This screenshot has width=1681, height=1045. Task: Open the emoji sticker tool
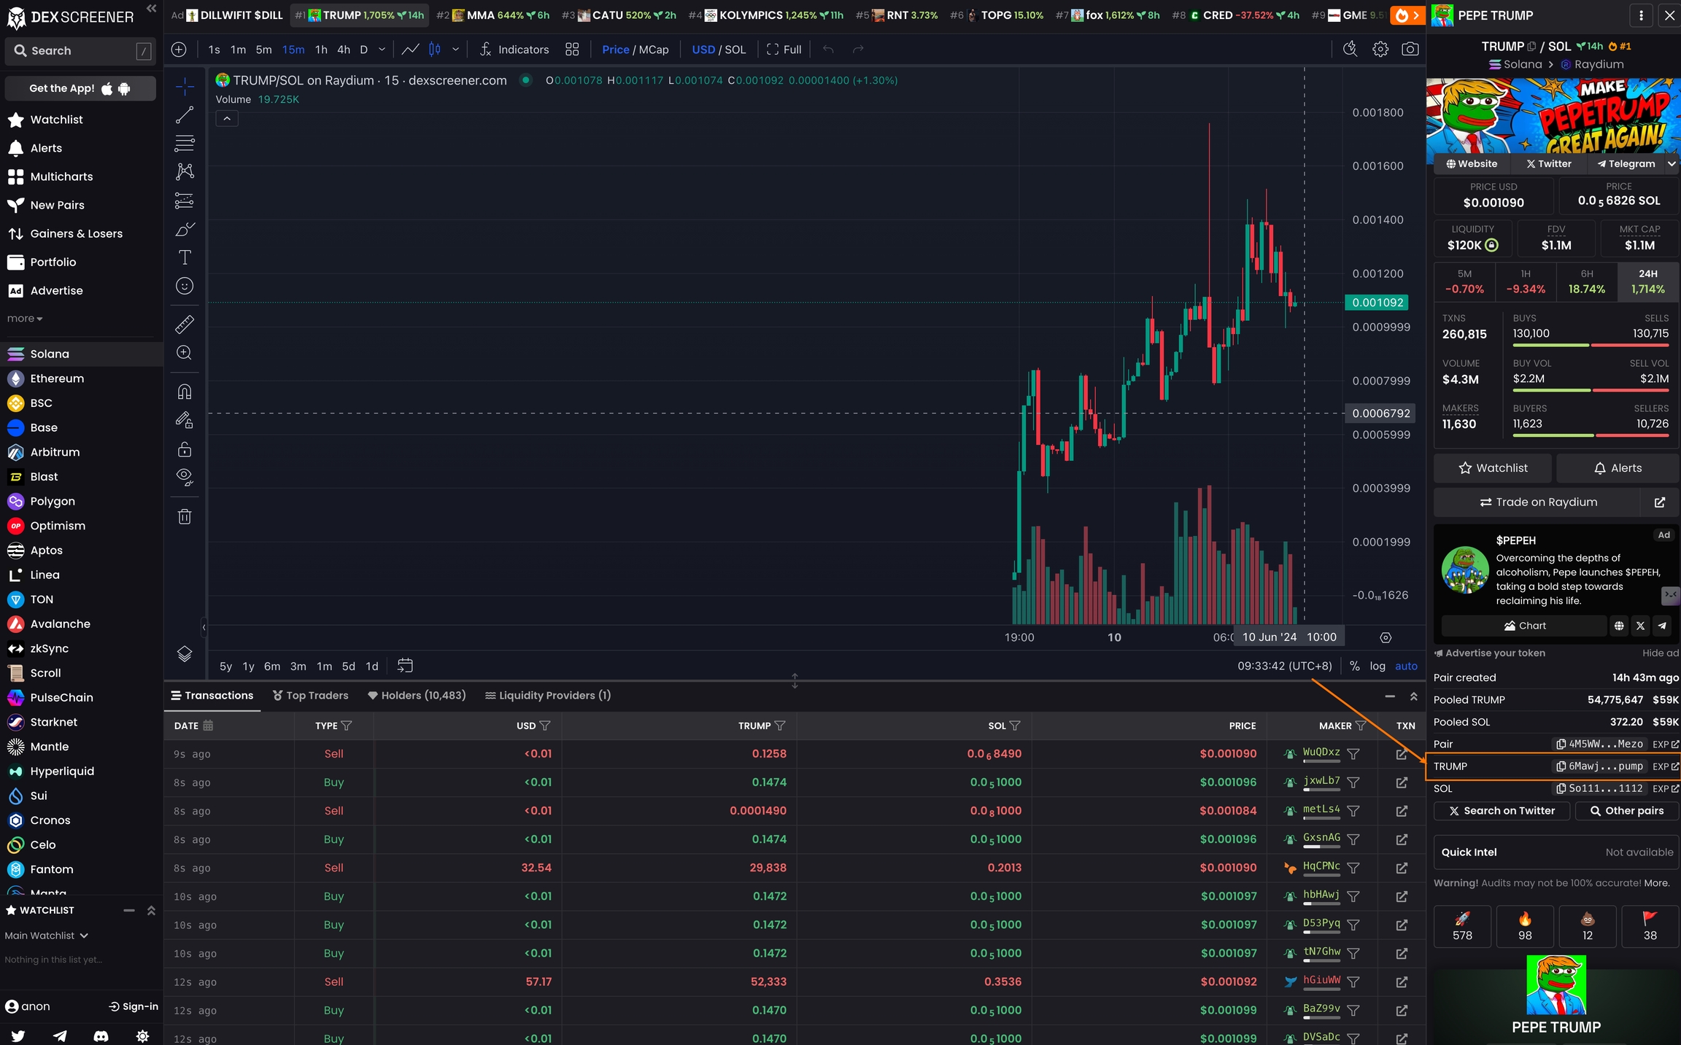click(x=185, y=286)
